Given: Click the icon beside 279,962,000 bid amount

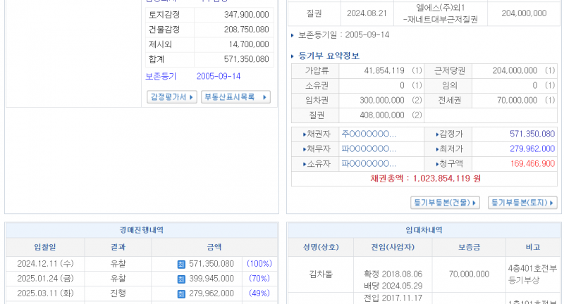Looking at the screenshot, I should 181,293.
